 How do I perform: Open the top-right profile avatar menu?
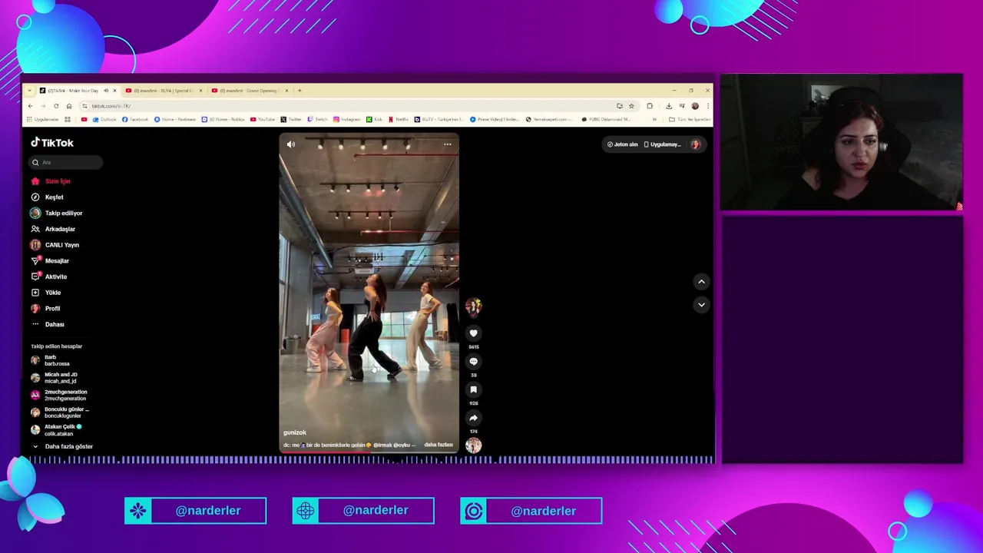(696, 144)
